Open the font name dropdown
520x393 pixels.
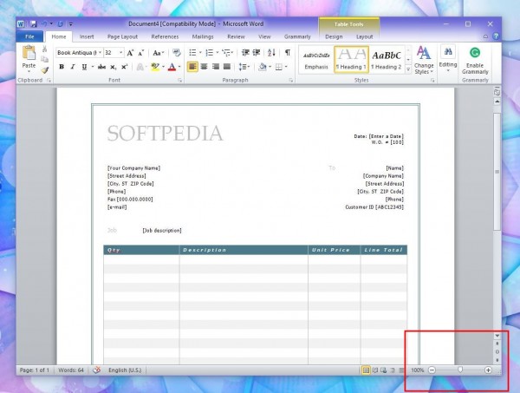click(x=100, y=53)
